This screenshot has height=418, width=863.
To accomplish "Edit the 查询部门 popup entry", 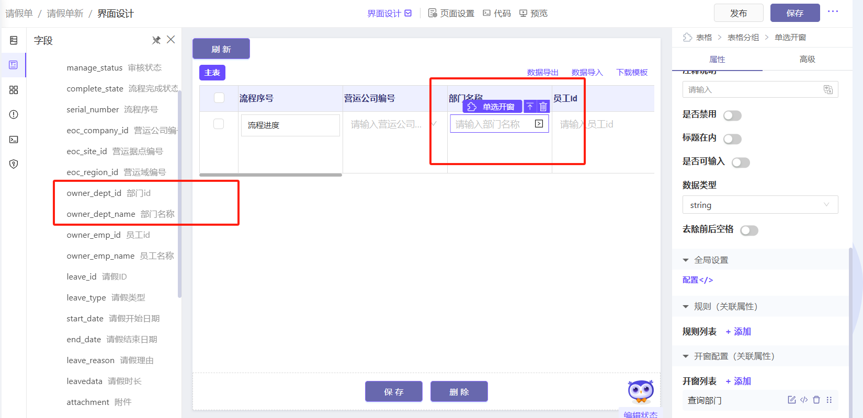I will (x=791, y=400).
